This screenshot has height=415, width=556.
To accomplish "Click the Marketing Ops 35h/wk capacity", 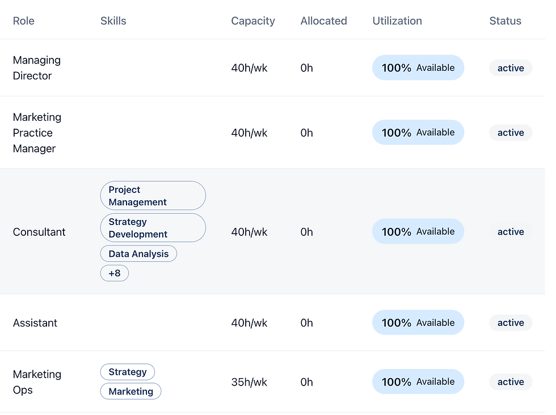I will coord(249,382).
